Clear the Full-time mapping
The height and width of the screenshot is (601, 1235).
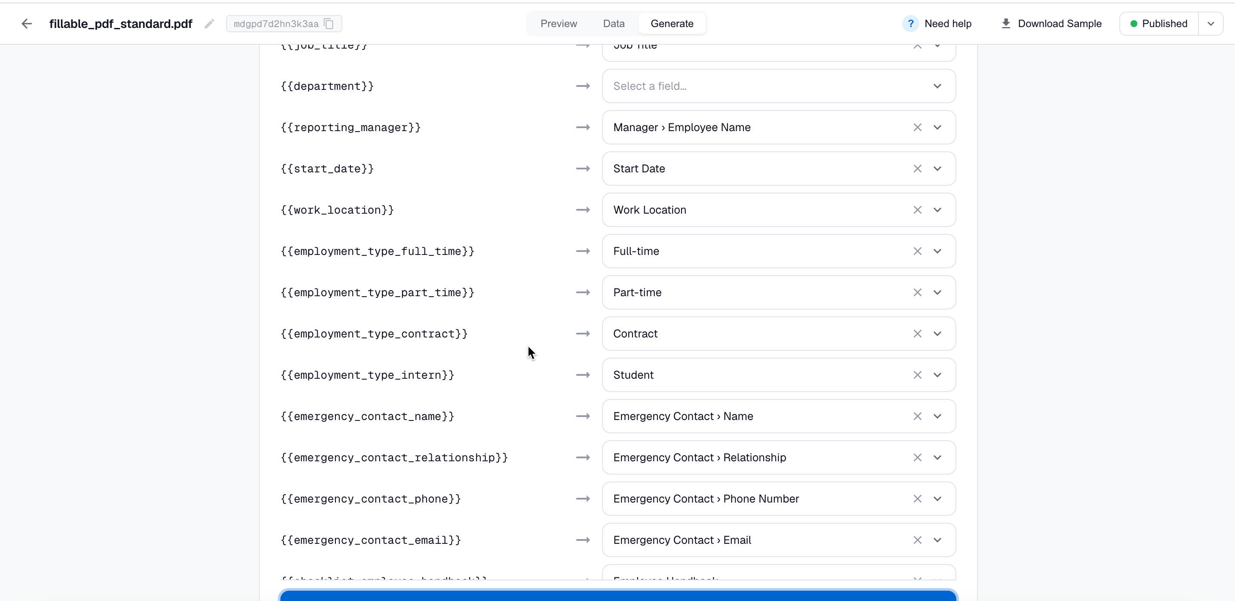click(x=917, y=251)
